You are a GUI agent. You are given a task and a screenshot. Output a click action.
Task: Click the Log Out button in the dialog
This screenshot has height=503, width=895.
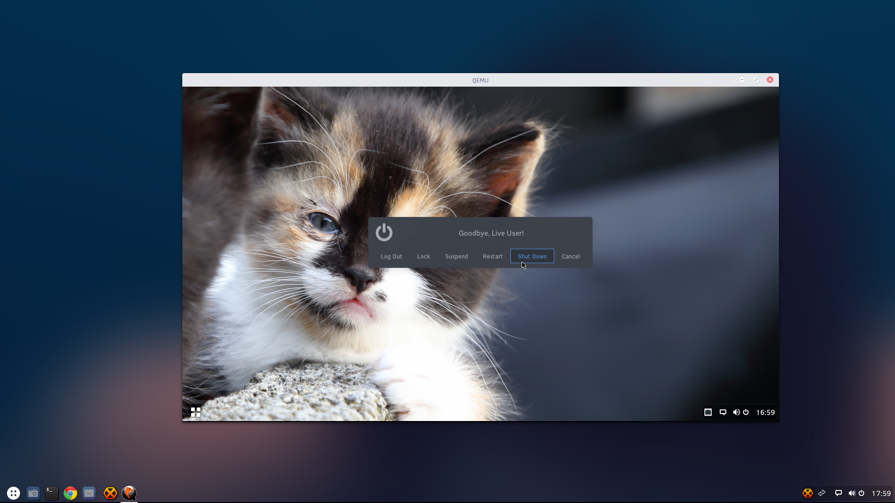pyautogui.click(x=391, y=256)
